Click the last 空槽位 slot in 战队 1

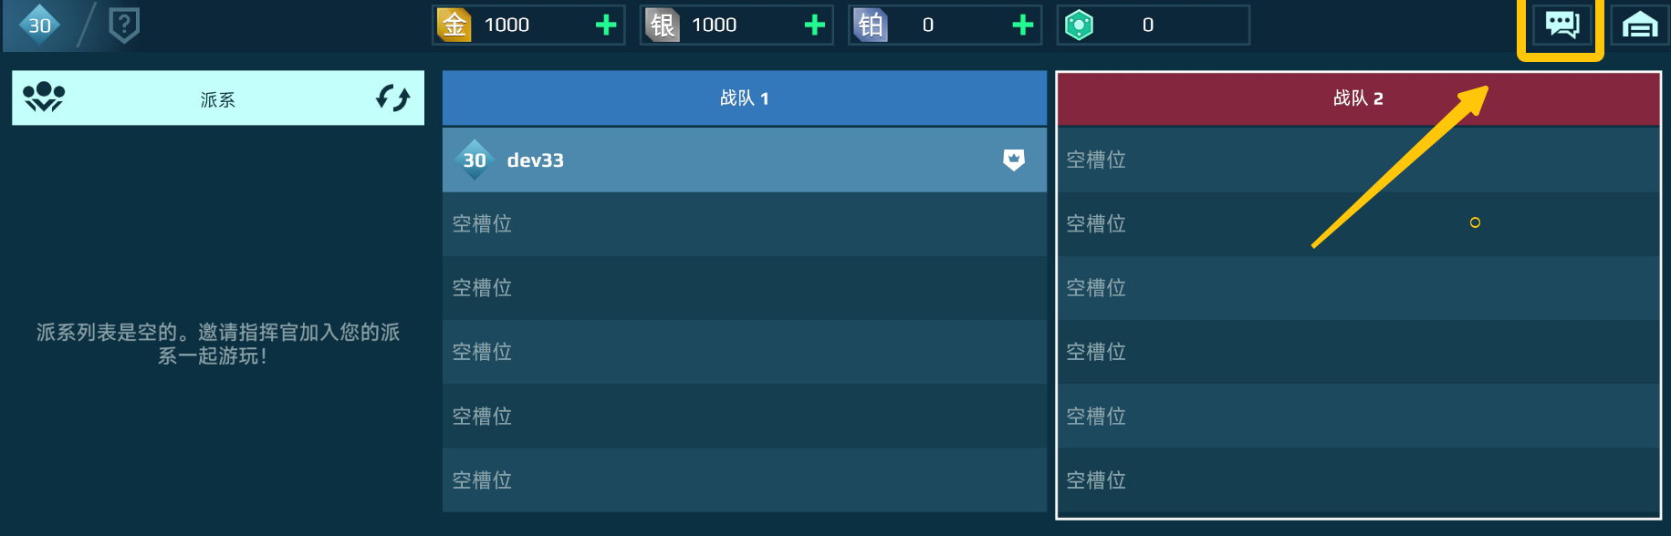[745, 480]
